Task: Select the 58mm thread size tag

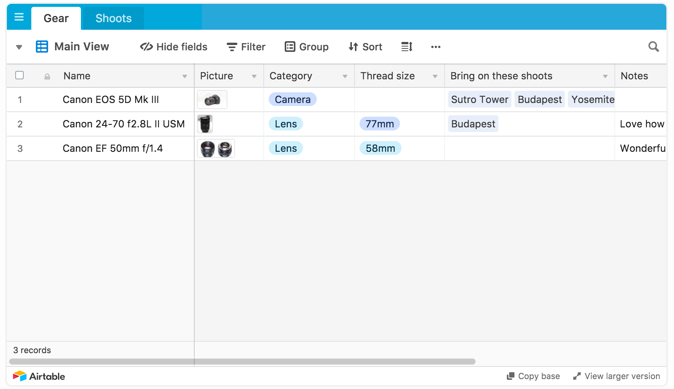Action: 381,148
